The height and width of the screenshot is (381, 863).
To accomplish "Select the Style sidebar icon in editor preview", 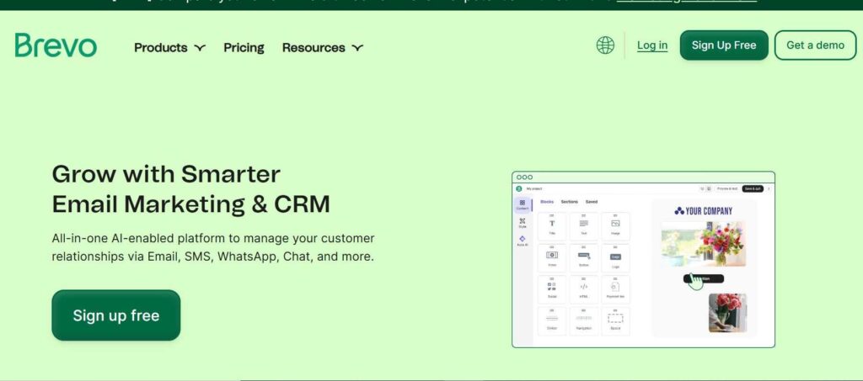I will (523, 222).
